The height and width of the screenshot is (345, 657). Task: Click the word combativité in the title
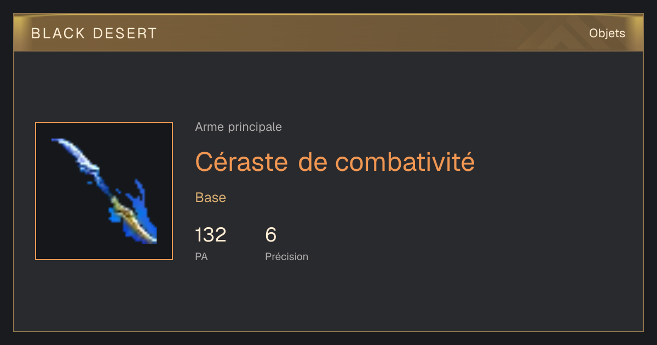[x=405, y=162]
